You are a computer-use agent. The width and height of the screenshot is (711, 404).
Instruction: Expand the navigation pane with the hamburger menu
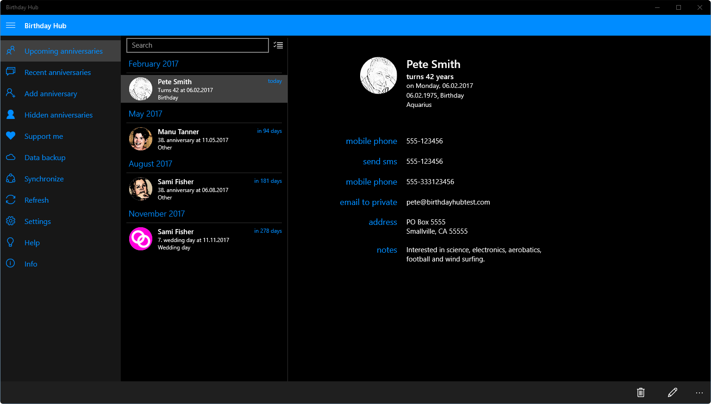click(11, 25)
